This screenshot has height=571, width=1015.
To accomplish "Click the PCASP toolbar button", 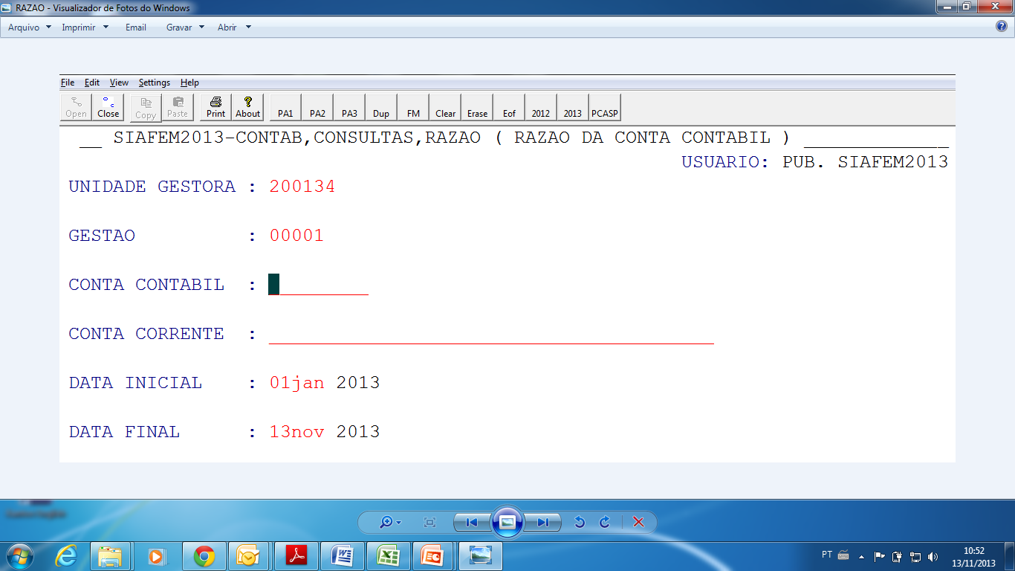I will coord(605,107).
